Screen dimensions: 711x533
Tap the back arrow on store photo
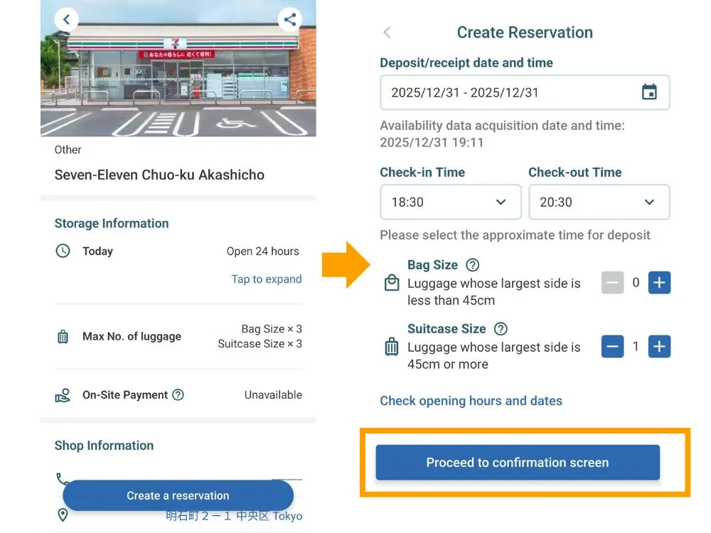[66, 19]
